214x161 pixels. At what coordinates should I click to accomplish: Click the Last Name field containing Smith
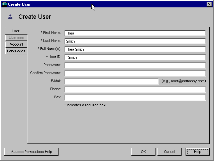pos(135,41)
